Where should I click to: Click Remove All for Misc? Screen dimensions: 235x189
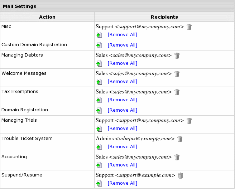[122, 35]
